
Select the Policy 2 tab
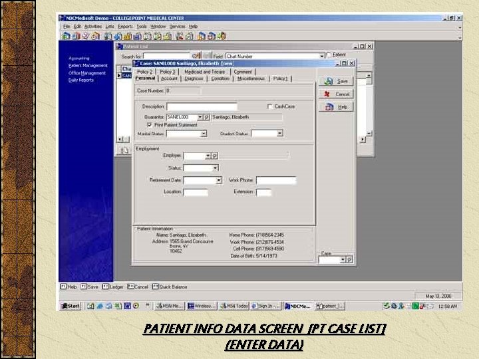[144, 72]
